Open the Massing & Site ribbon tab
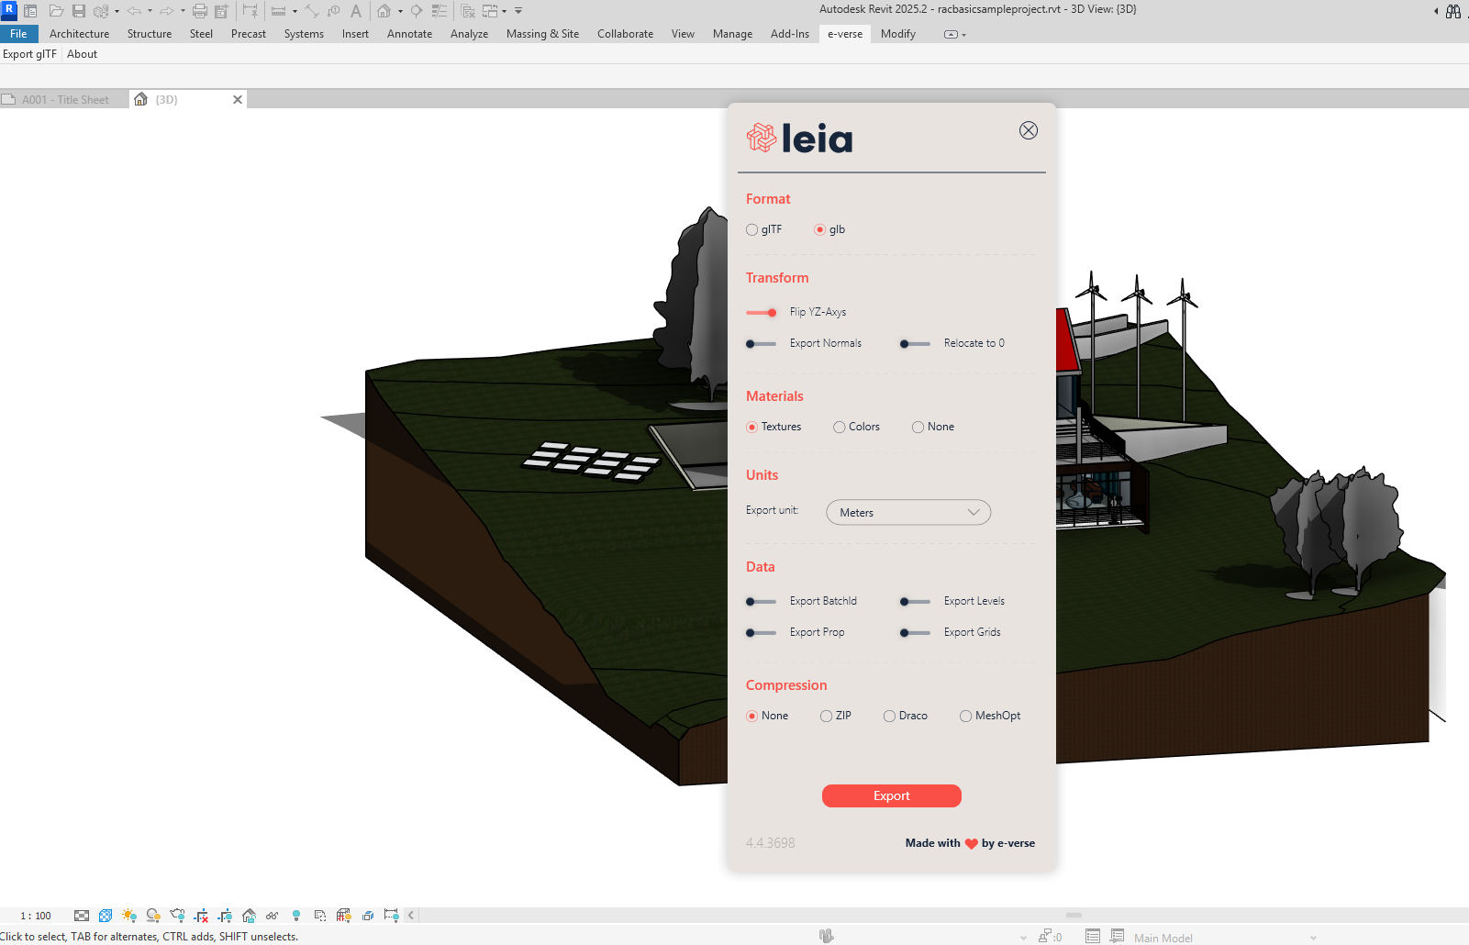The height and width of the screenshot is (945, 1469). pyautogui.click(x=542, y=34)
